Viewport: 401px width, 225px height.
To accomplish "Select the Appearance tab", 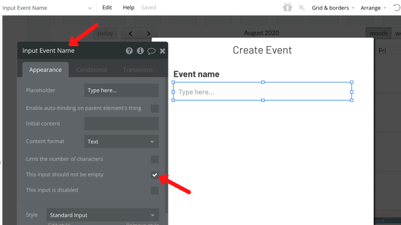I will (x=45, y=70).
